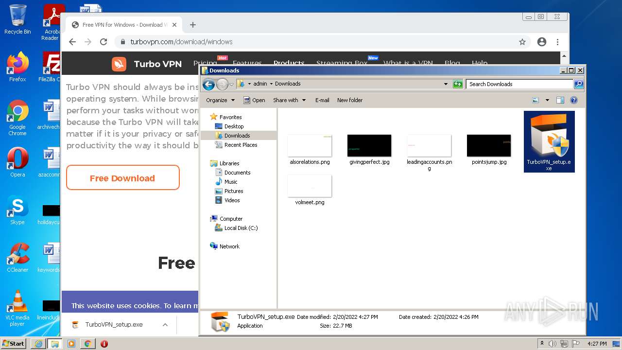
Task: Open a new Chrome tab
Action: [x=193, y=25]
